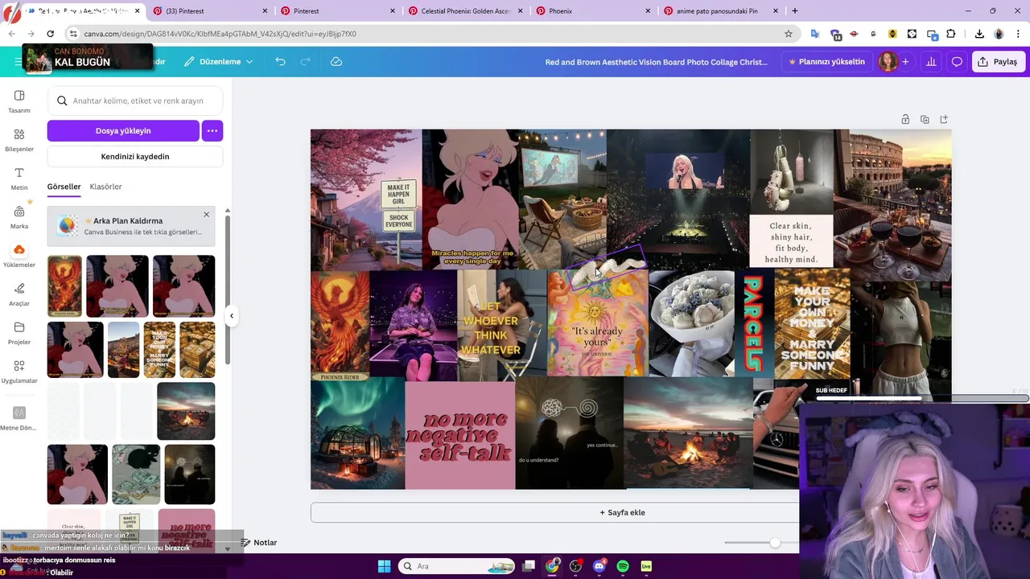
Task: Bookmark this page with star icon
Action: 789,34
